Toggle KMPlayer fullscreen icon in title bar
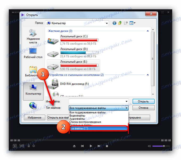 tap(163, 12)
